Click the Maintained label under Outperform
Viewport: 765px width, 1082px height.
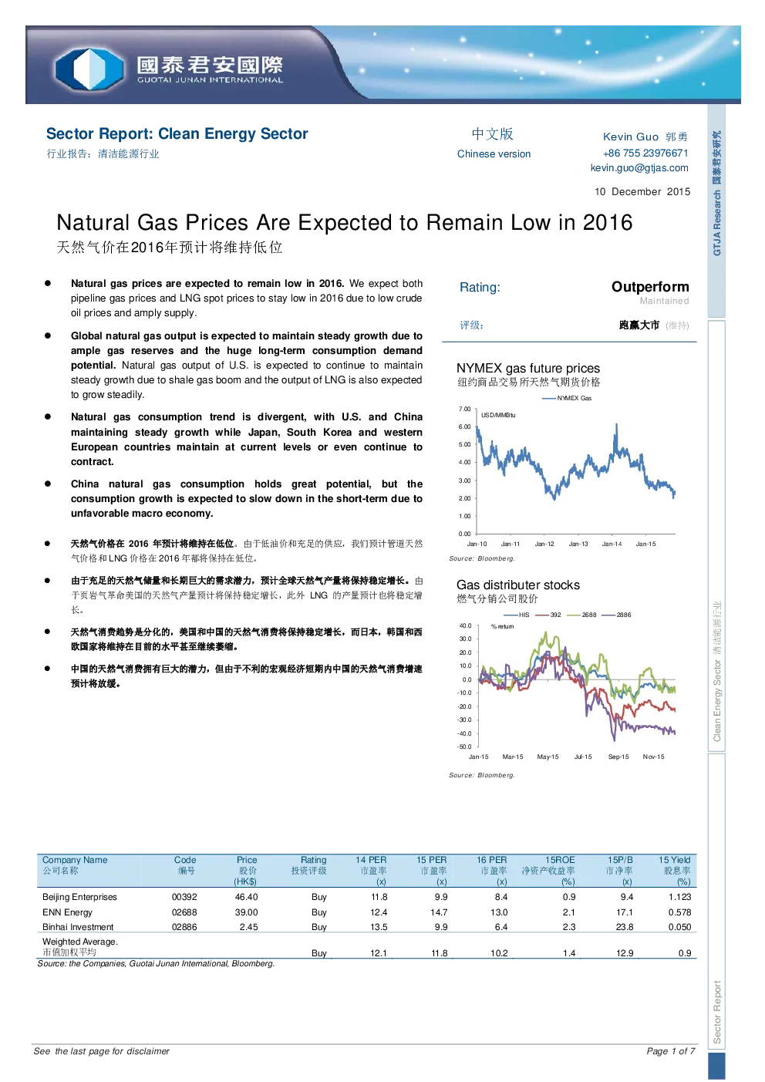point(664,302)
